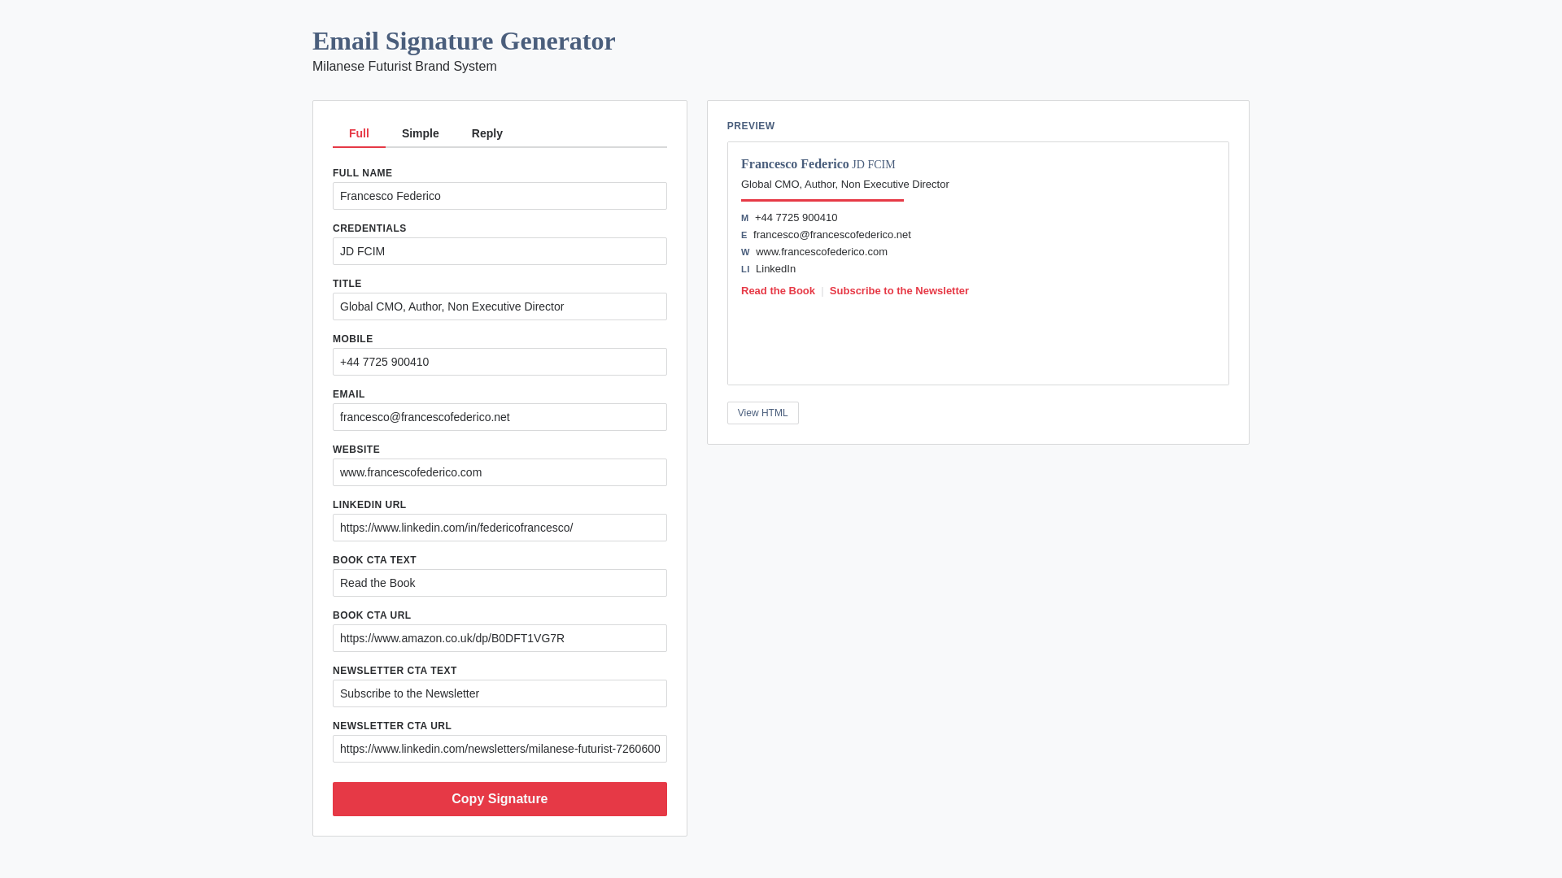This screenshot has width=1562, height=878.
Task: Open the Reply signature tab
Action: pos(486,133)
